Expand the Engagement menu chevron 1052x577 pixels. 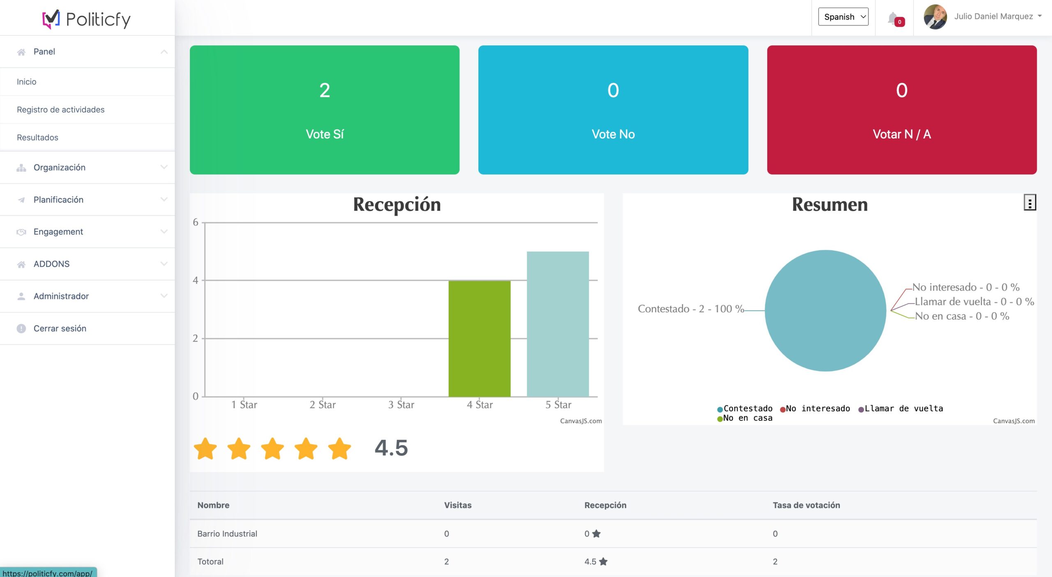coord(164,232)
